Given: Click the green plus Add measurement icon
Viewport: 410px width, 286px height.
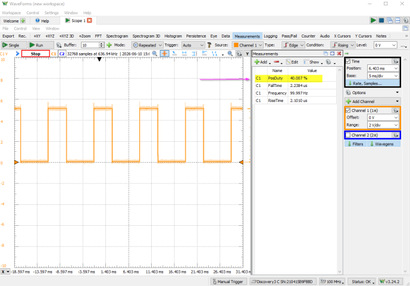Looking at the screenshot, I should 257,62.
